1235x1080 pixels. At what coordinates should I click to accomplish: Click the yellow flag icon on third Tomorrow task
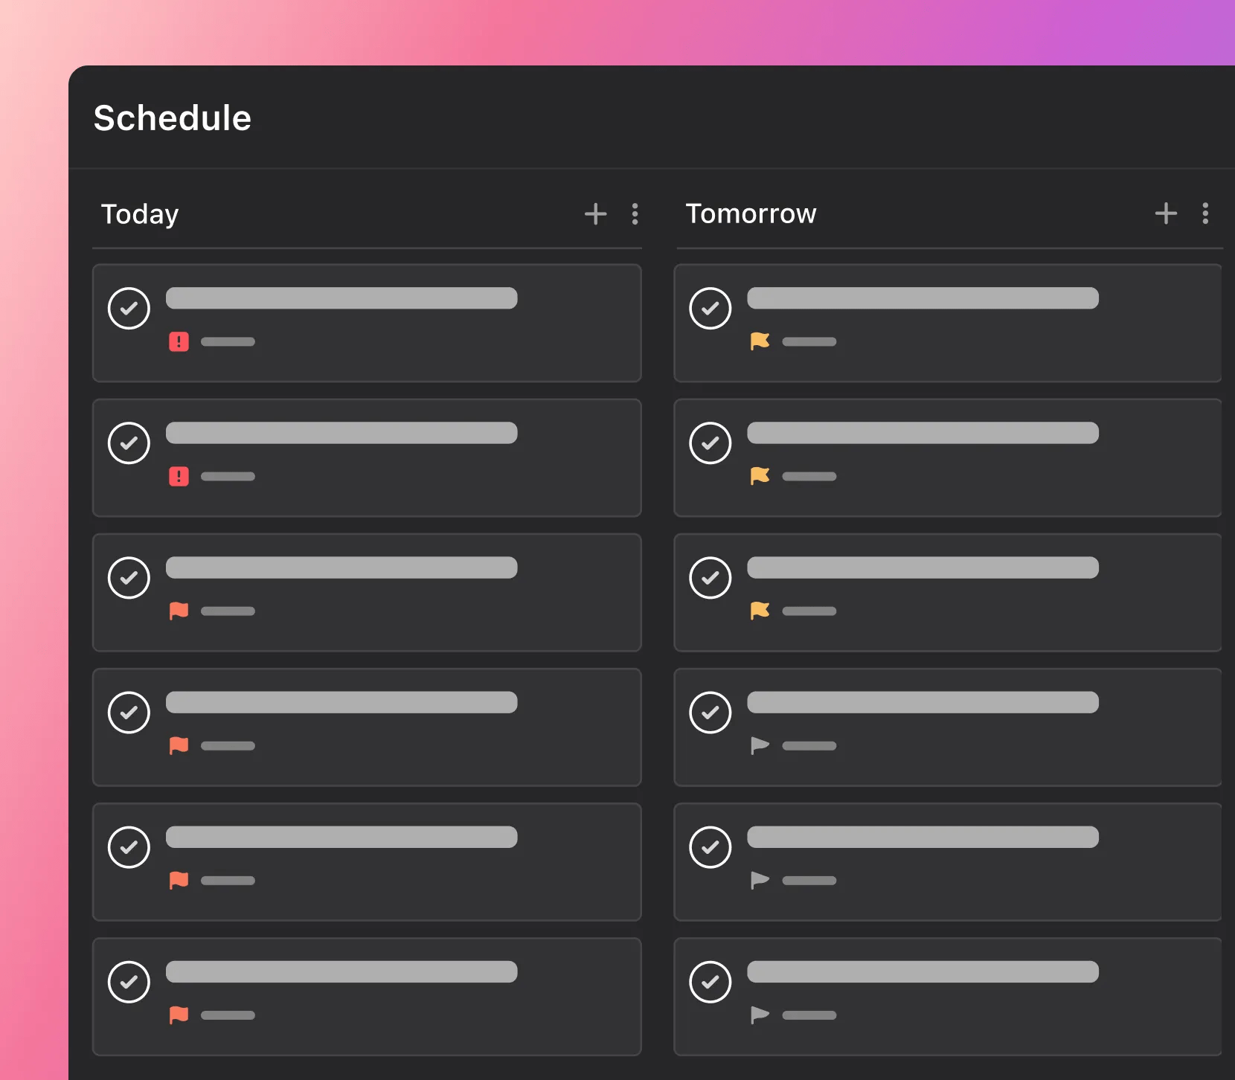(x=760, y=611)
